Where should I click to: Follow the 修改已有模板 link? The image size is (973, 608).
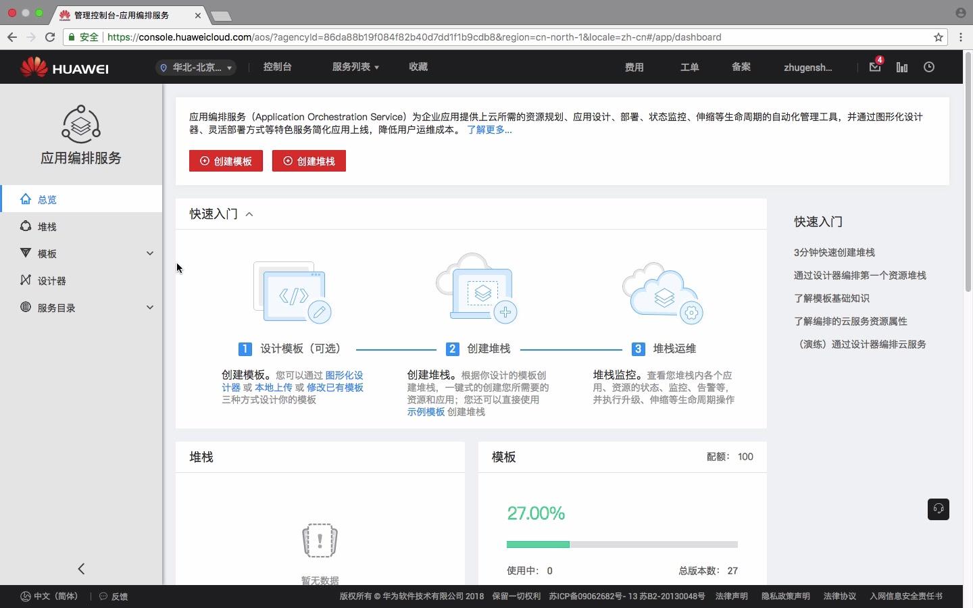click(x=335, y=387)
